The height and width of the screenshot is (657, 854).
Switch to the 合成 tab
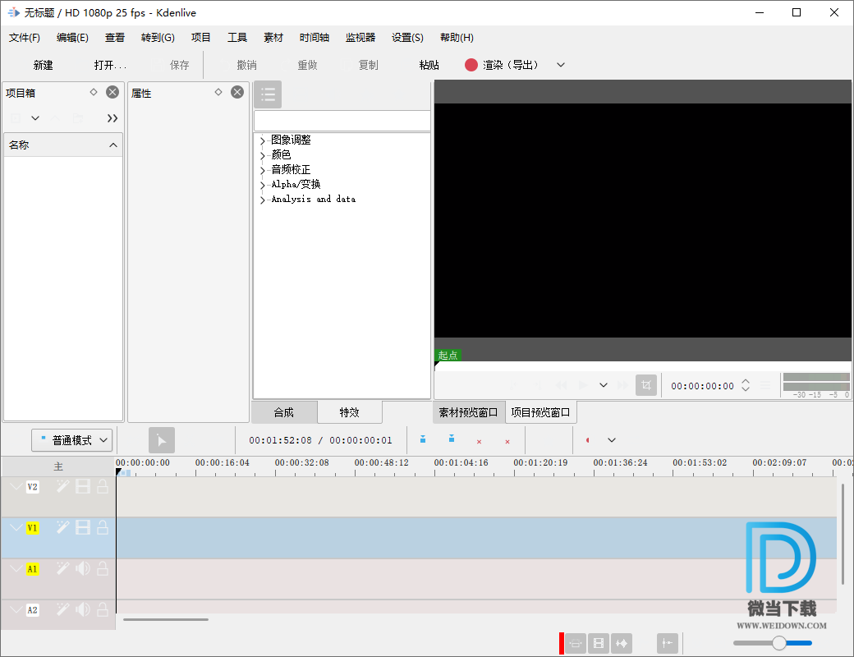[x=284, y=412]
